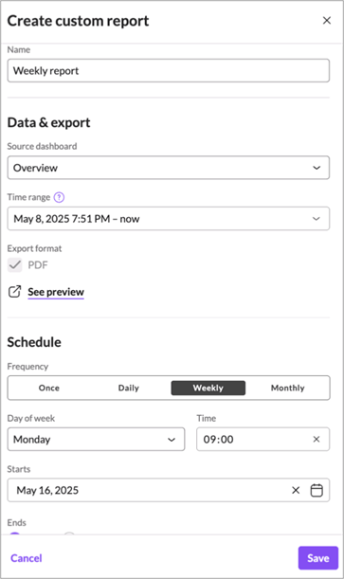The image size is (344, 579).
Task: Close the Create custom report dialog
Action: tap(327, 20)
